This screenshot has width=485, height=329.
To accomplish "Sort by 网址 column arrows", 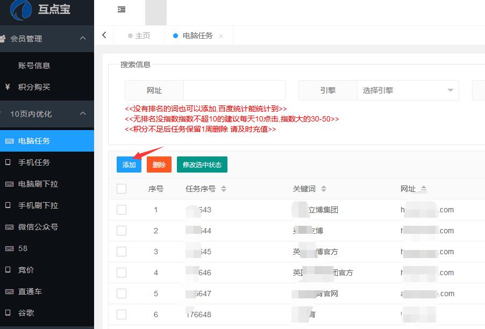I will coord(424,189).
